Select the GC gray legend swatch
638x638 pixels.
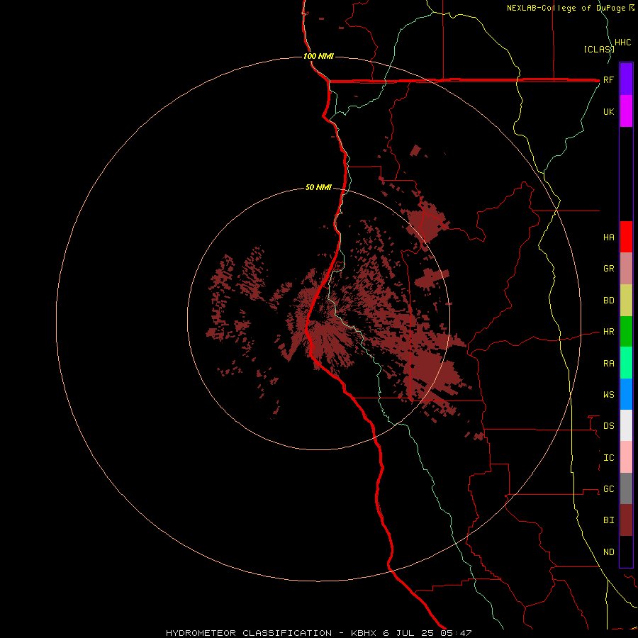[x=626, y=488]
